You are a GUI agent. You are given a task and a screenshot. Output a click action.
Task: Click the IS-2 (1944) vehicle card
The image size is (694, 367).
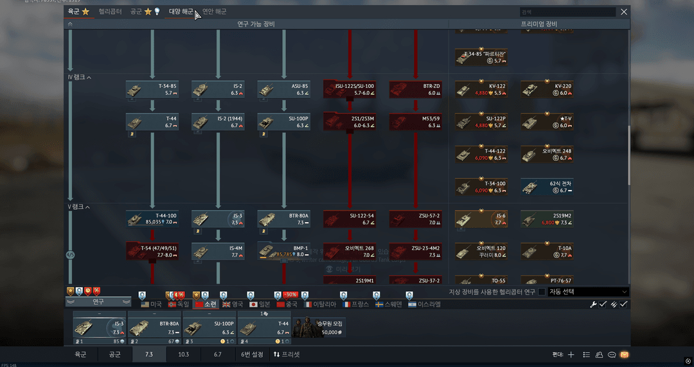click(218, 122)
